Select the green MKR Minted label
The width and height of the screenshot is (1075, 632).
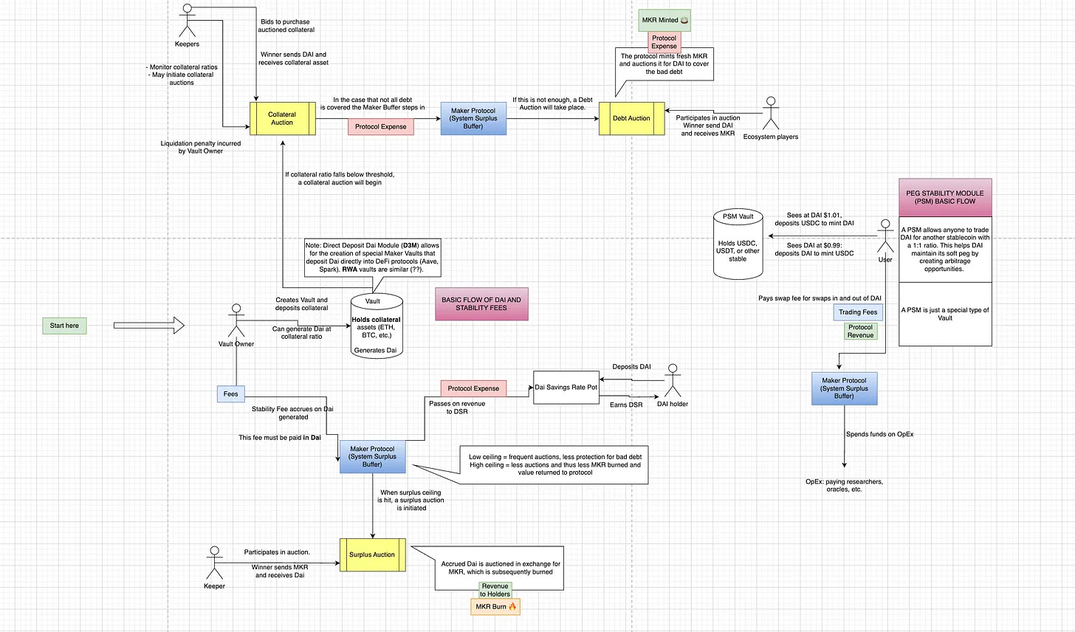point(664,20)
